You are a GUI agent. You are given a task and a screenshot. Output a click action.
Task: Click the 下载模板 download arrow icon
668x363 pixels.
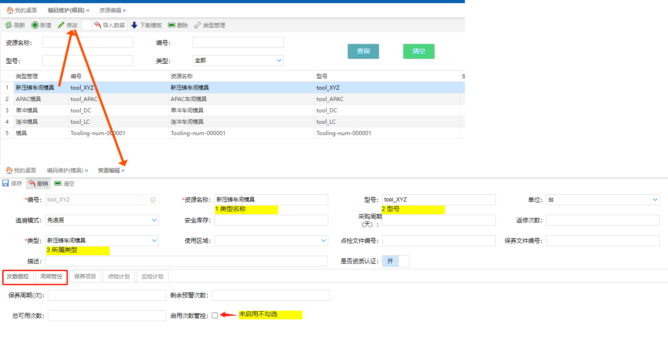coord(134,25)
